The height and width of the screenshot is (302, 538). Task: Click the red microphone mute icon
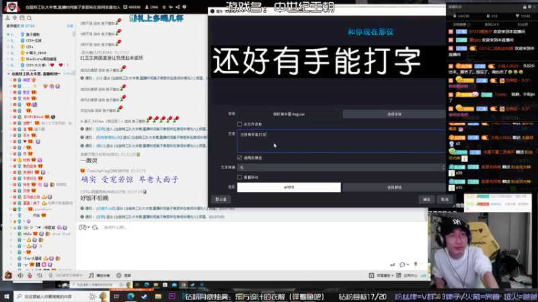[x=30, y=275]
